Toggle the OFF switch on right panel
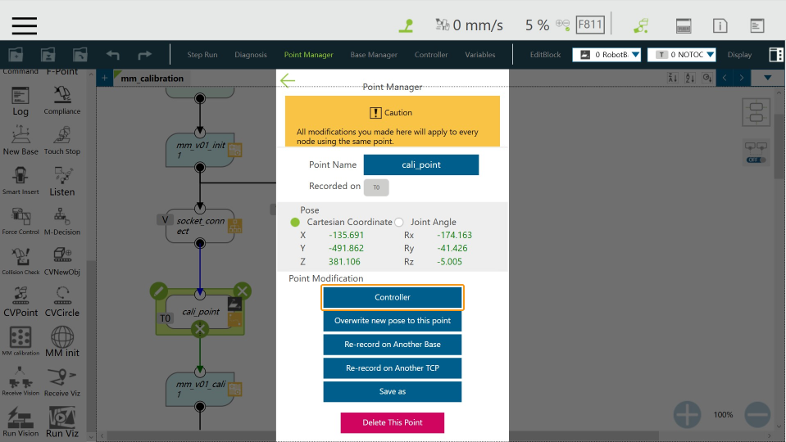Viewport: 786px width, 442px height. pyautogui.click(x=756, y=160)
